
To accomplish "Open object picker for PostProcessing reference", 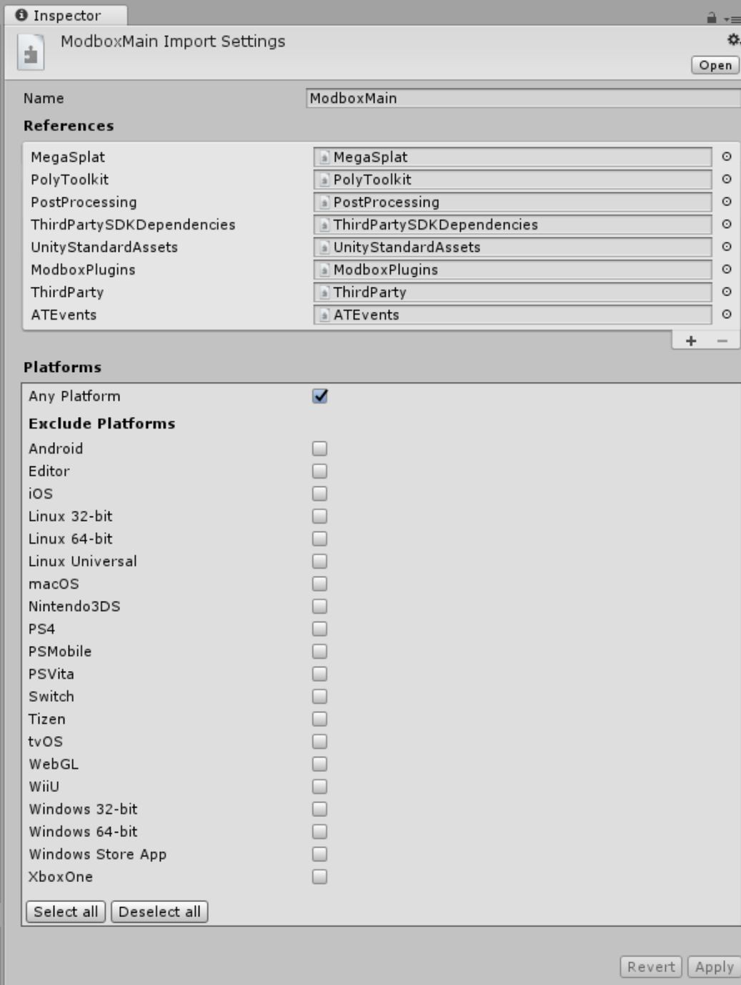I will point(726,202).
